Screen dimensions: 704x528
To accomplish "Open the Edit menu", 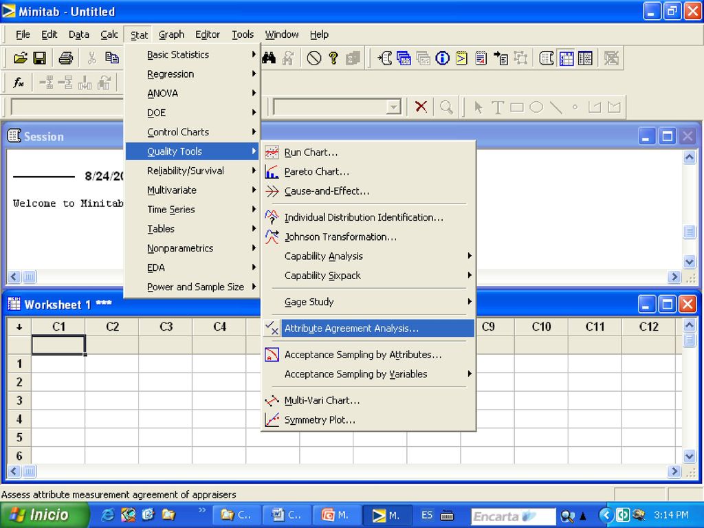I will coord(49,34).
